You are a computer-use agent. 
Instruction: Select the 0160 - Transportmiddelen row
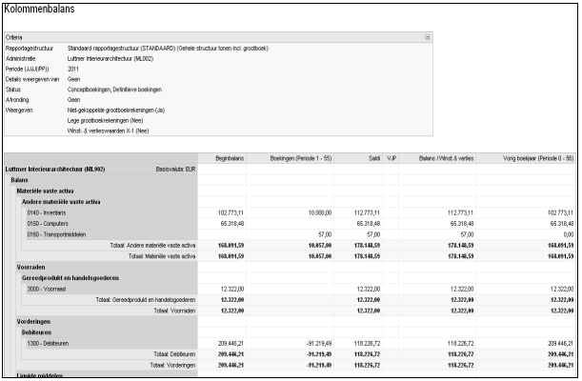pos(55,233)
